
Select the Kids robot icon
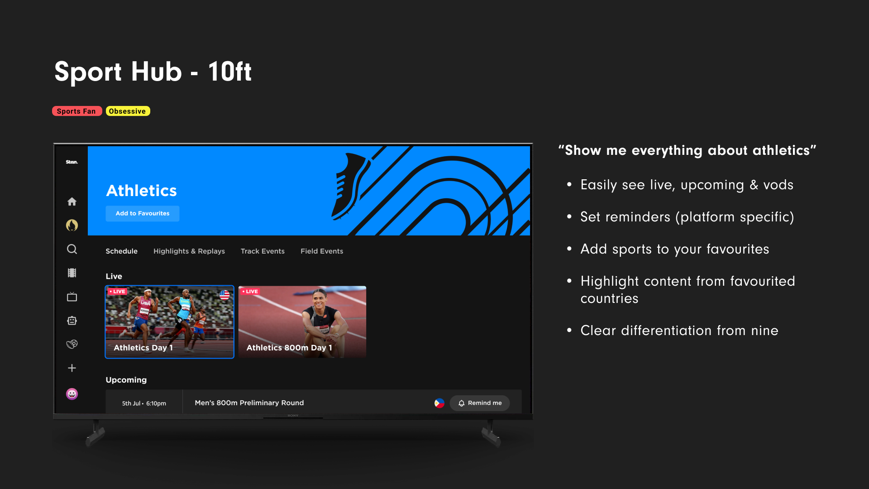[x=72, y=321]
